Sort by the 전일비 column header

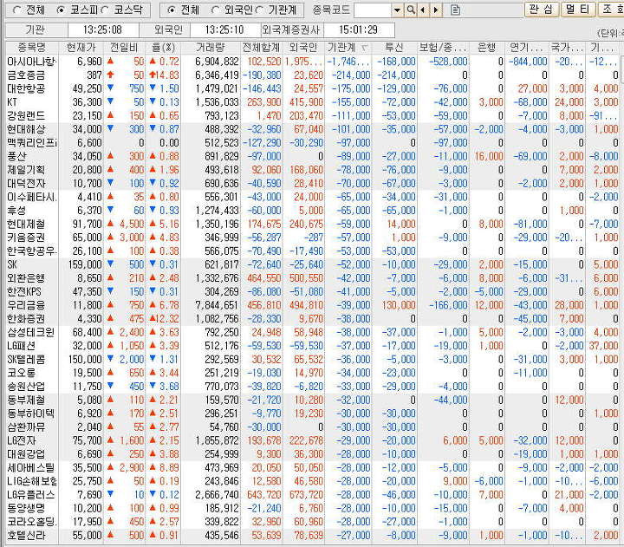pos(124,48)
